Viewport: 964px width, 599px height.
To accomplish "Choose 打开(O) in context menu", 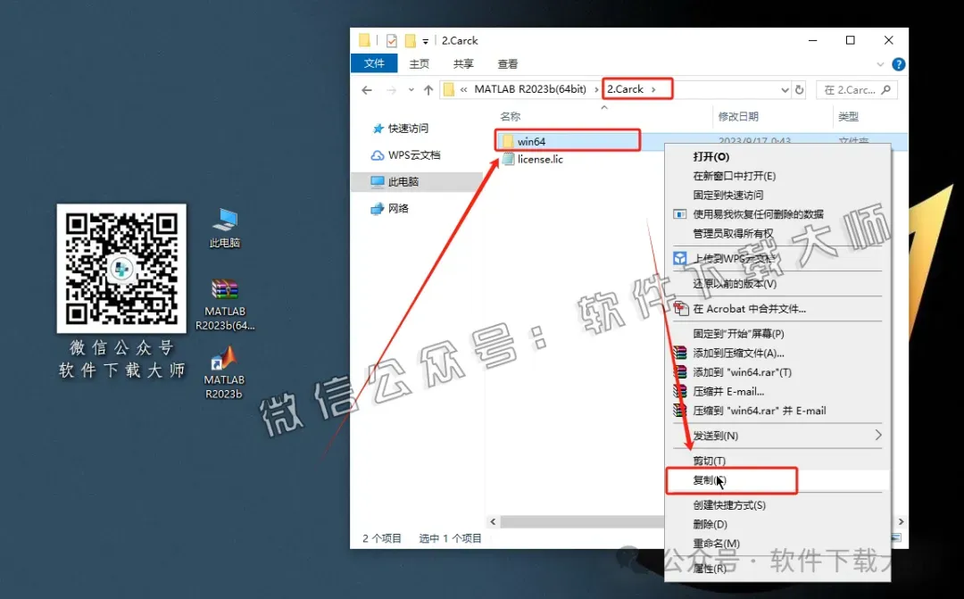I will (x=777, y=157).
